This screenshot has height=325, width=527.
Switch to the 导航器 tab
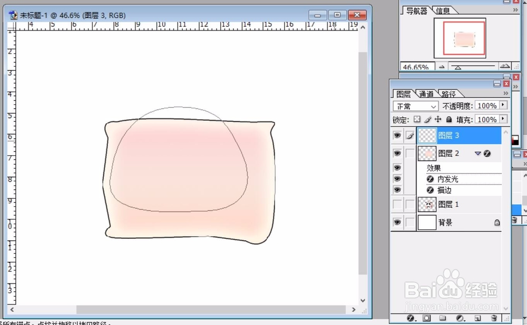[416, 11]
